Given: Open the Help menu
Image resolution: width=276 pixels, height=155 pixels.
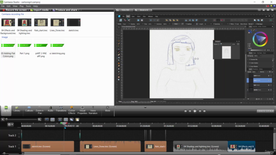Looking at the screenshot, I should coord(35,6).
